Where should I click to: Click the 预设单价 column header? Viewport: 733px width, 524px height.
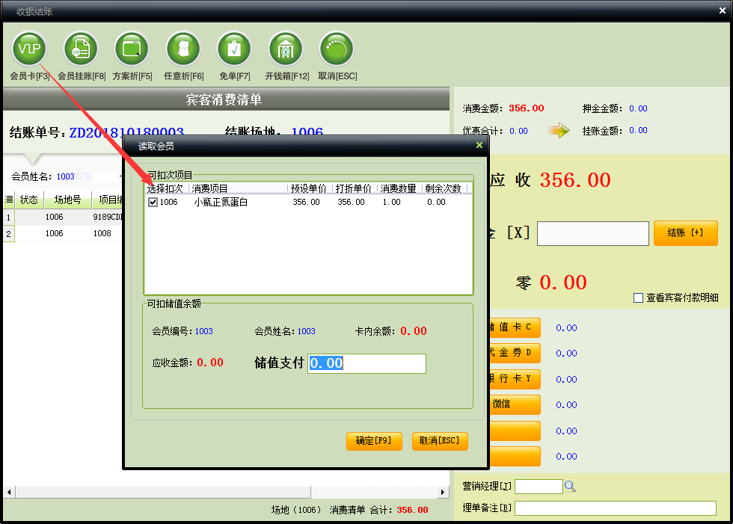309,188
